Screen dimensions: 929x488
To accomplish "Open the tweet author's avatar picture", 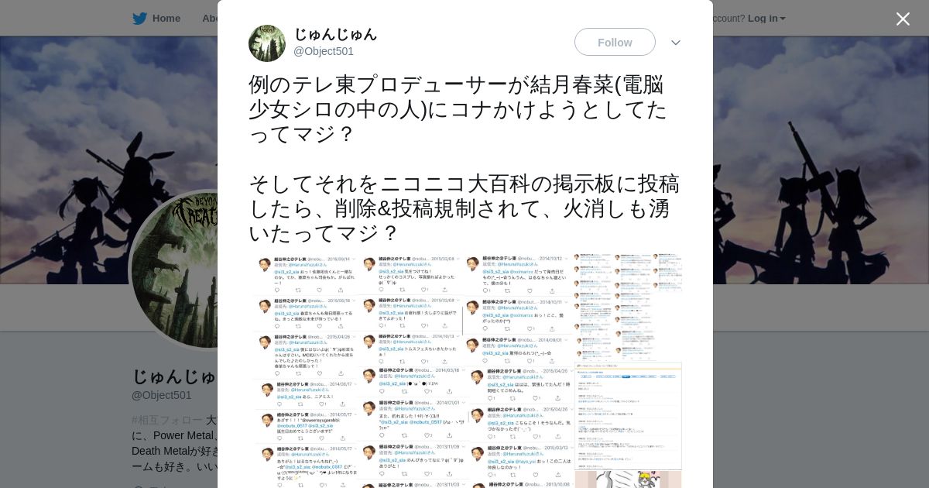I will 267,43.
